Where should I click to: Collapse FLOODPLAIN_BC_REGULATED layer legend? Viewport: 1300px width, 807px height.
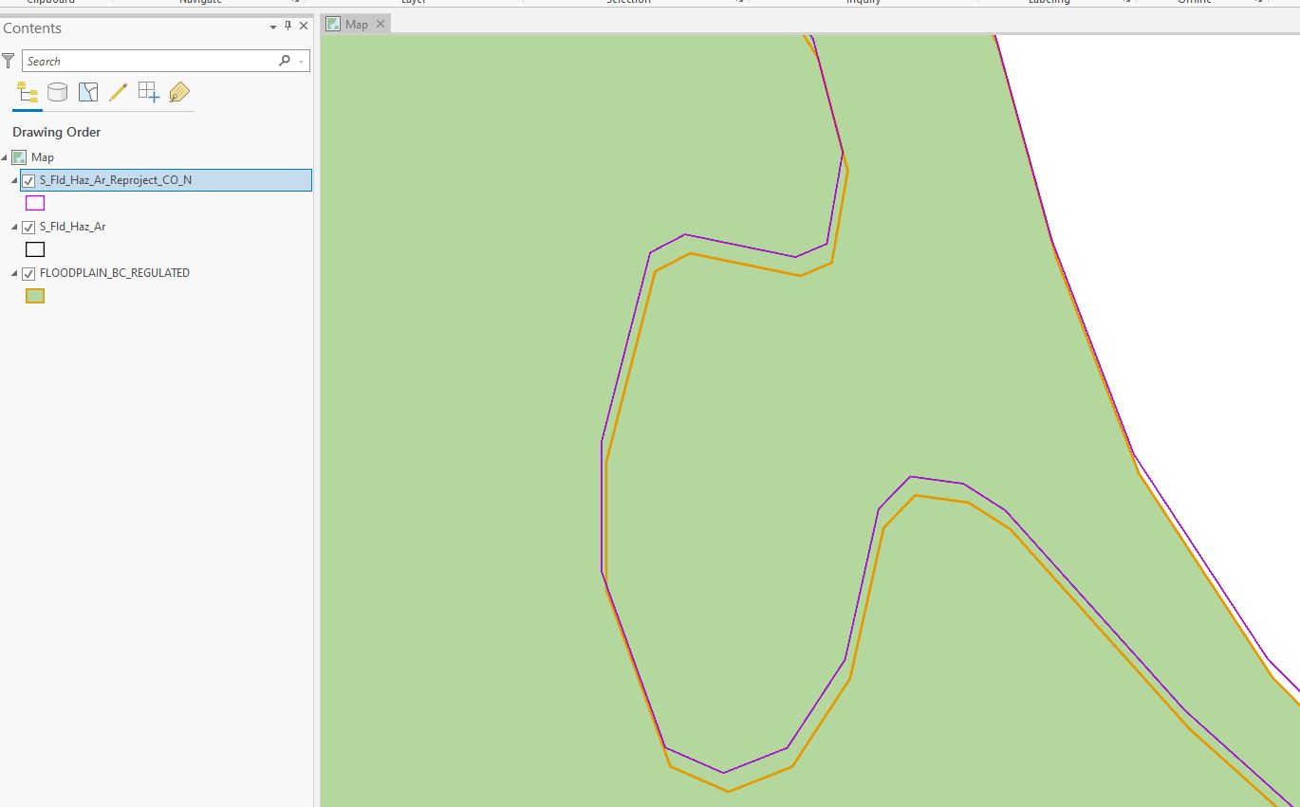[14, 273]
